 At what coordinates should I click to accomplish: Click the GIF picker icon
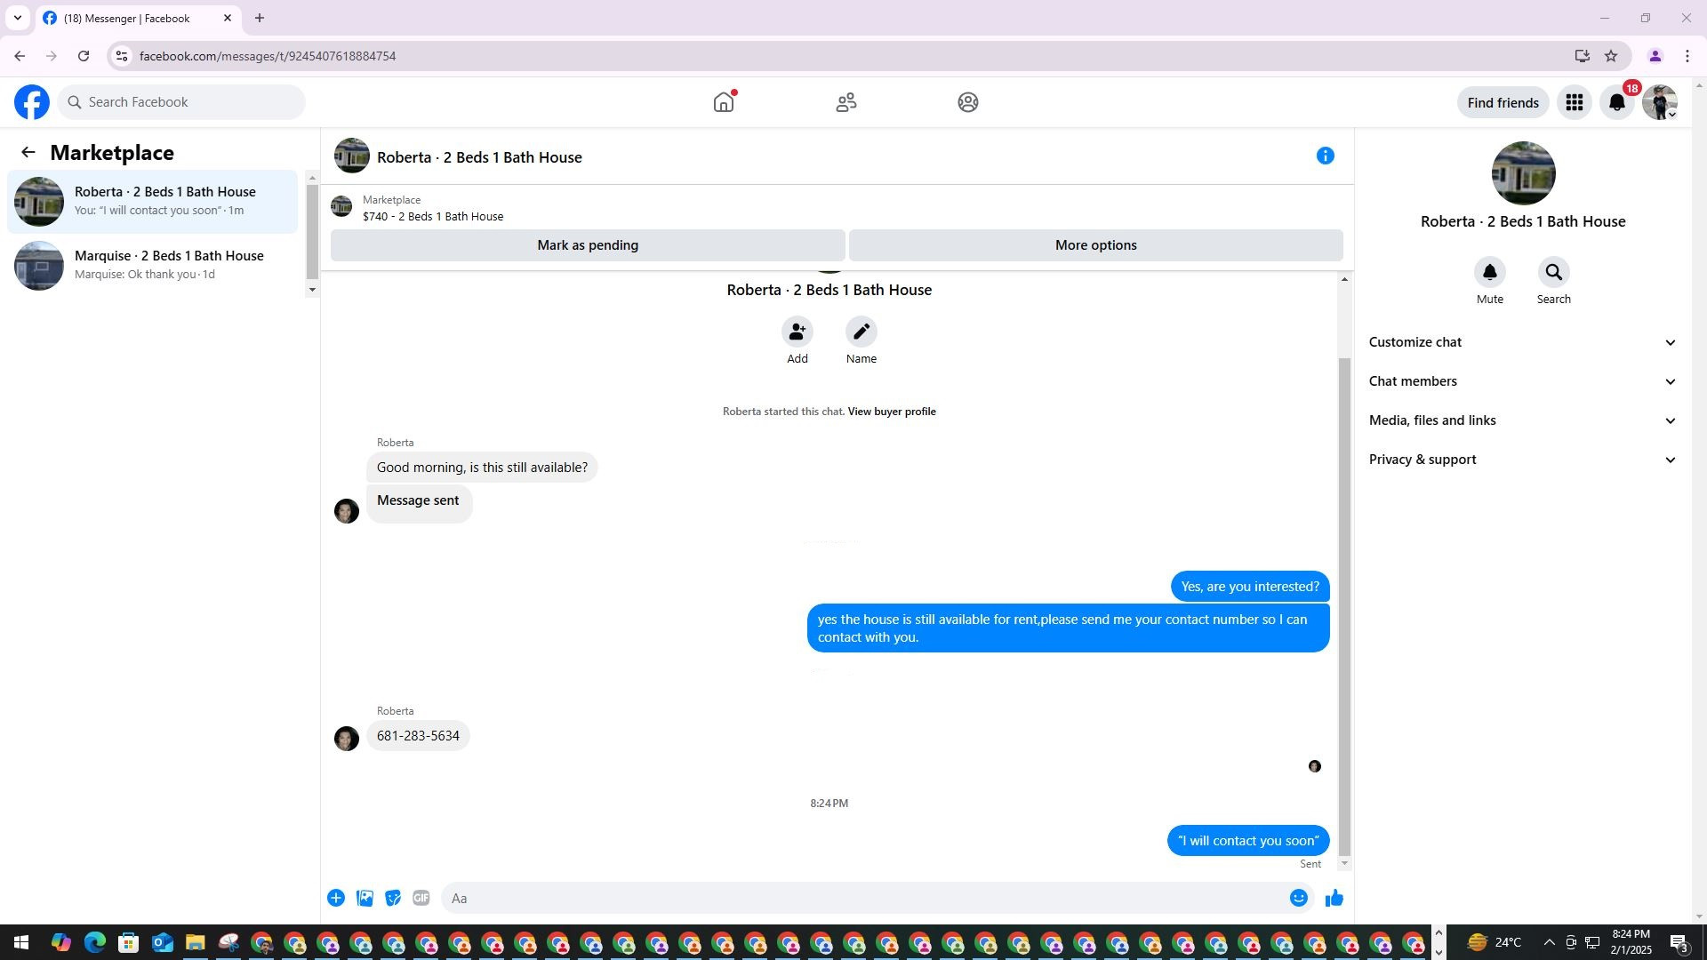421,899
